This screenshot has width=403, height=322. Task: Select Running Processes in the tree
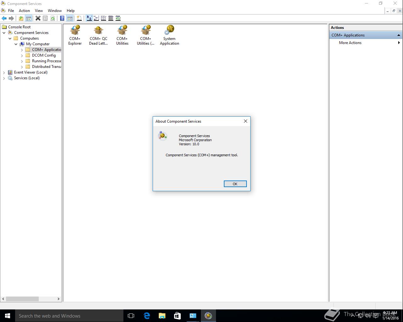point(46,61)
